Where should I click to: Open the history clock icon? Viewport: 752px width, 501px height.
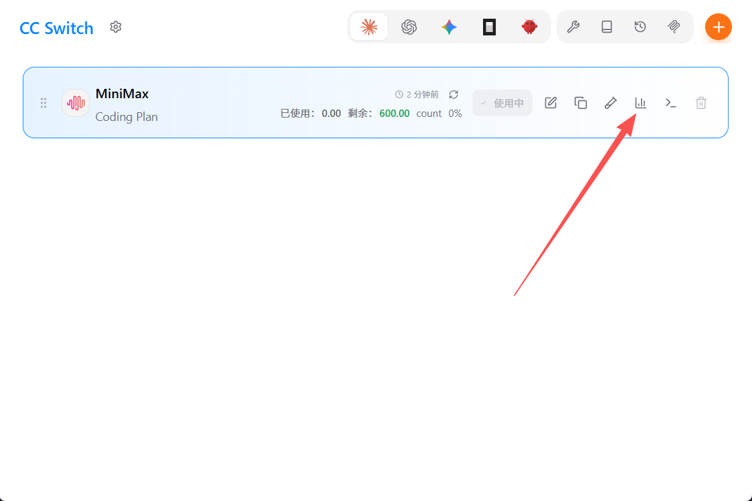[640, 27]
